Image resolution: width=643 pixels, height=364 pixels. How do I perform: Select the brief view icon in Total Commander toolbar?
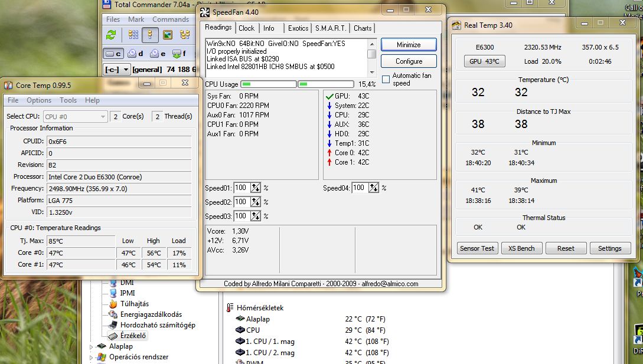pos(133,35)
